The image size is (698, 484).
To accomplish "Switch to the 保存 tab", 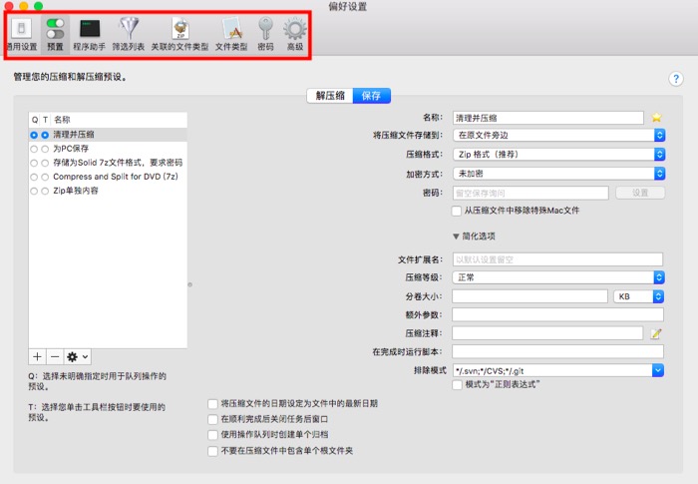I will point(371,96).
